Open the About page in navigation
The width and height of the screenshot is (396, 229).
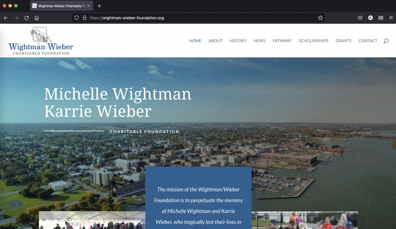(x=215, y=41)
